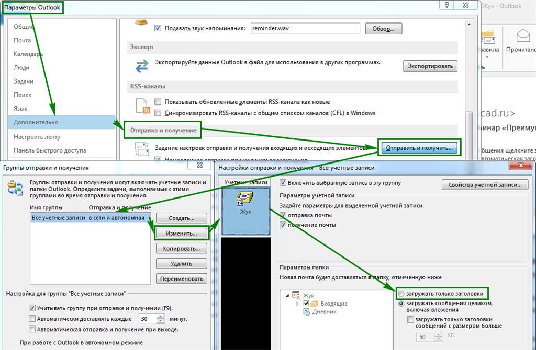Click the 50 КБ size field
The image size is (536, 350).
pyautogui.click(x=426, y=337)
